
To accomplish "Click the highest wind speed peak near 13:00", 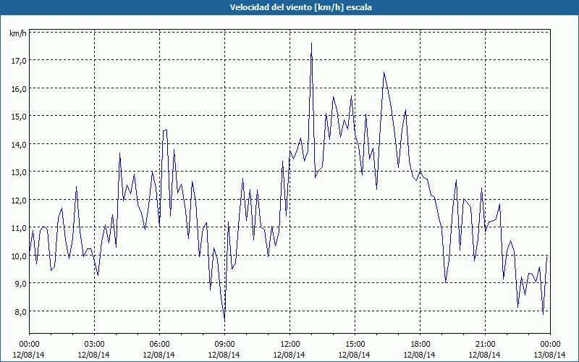I will [x=312, y=43].
